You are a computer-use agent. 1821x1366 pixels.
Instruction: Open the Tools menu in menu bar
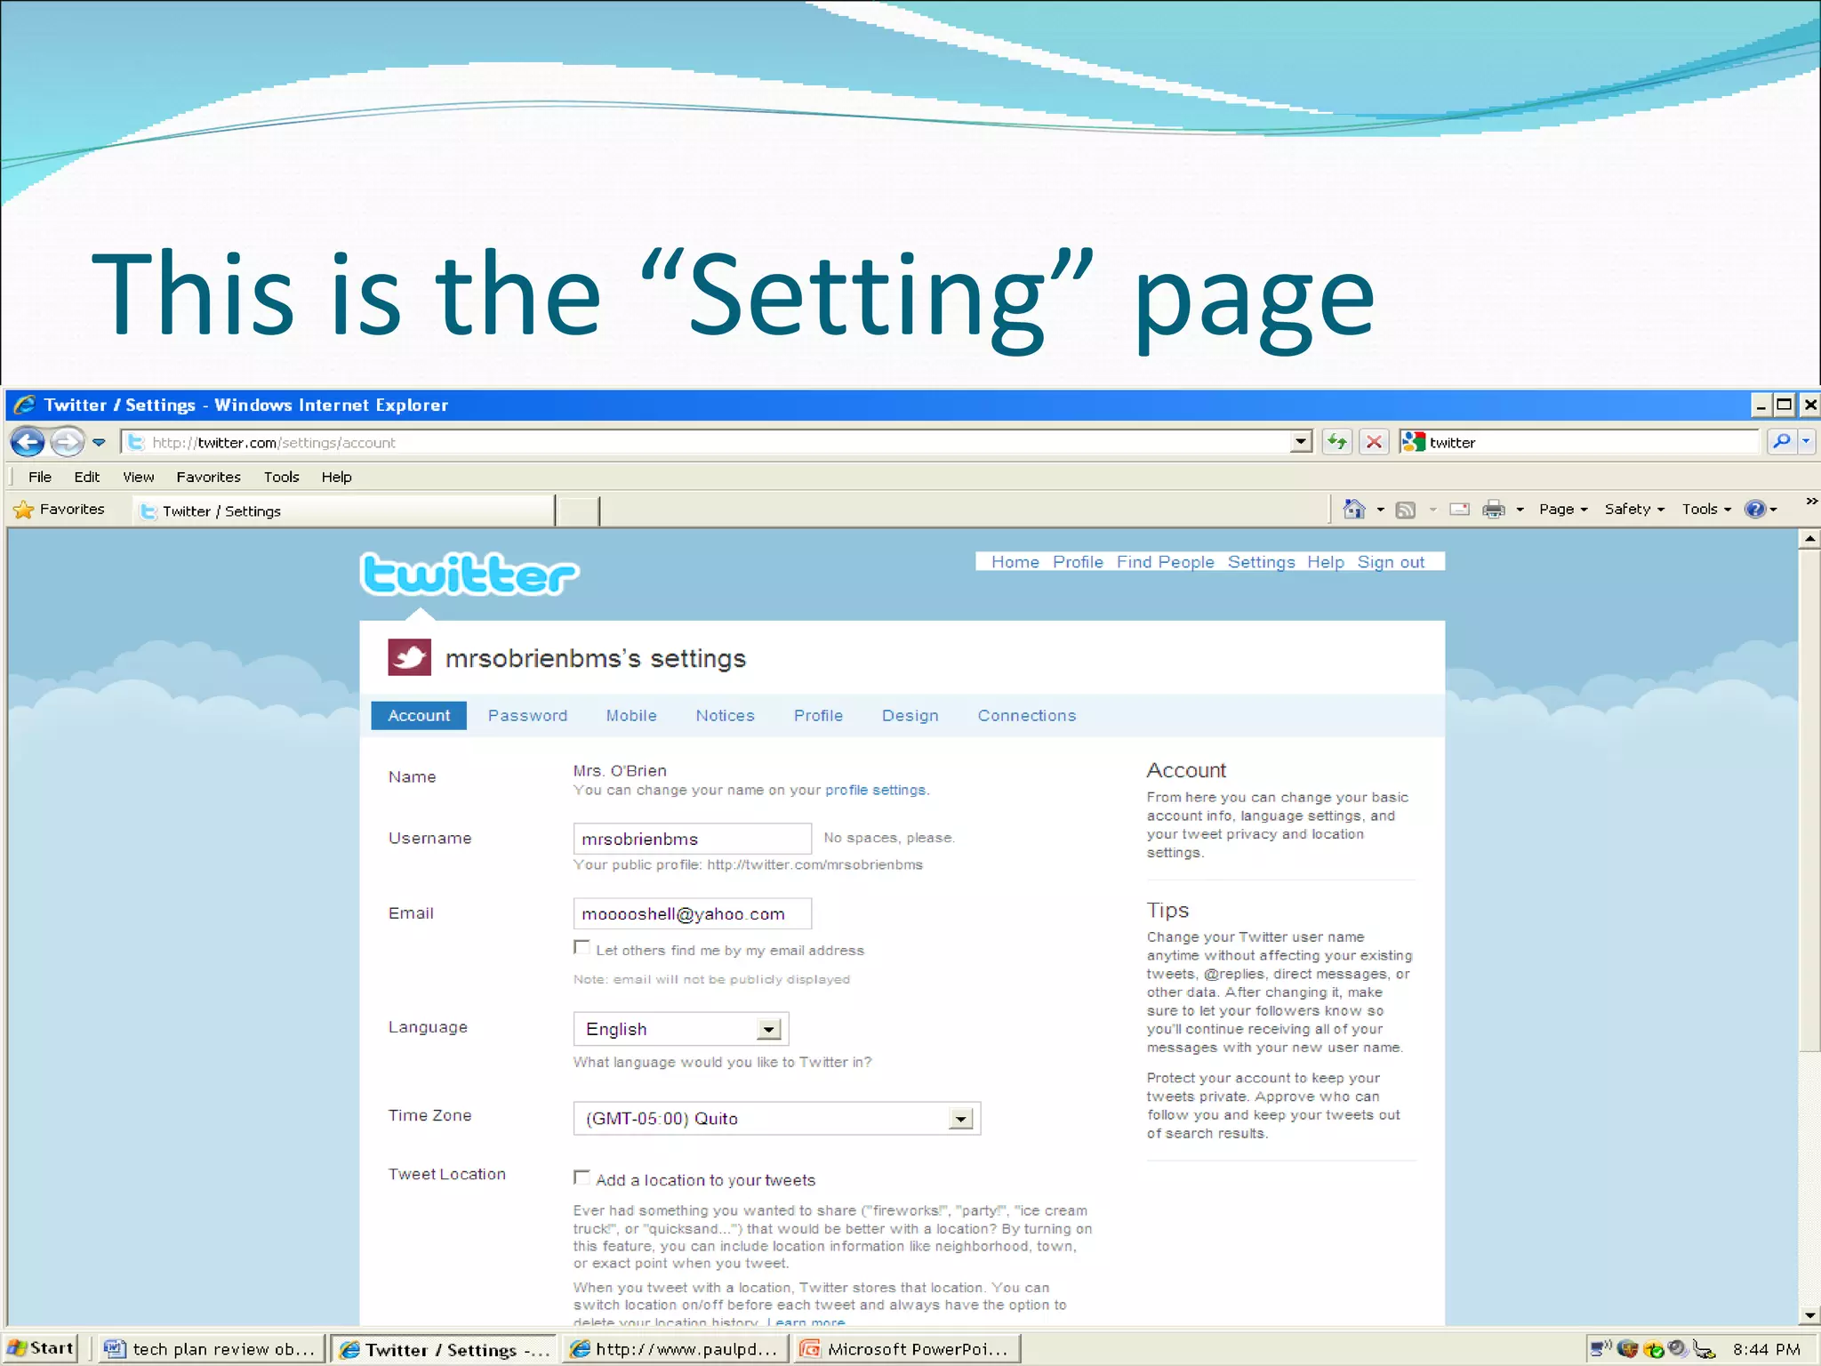281,477
